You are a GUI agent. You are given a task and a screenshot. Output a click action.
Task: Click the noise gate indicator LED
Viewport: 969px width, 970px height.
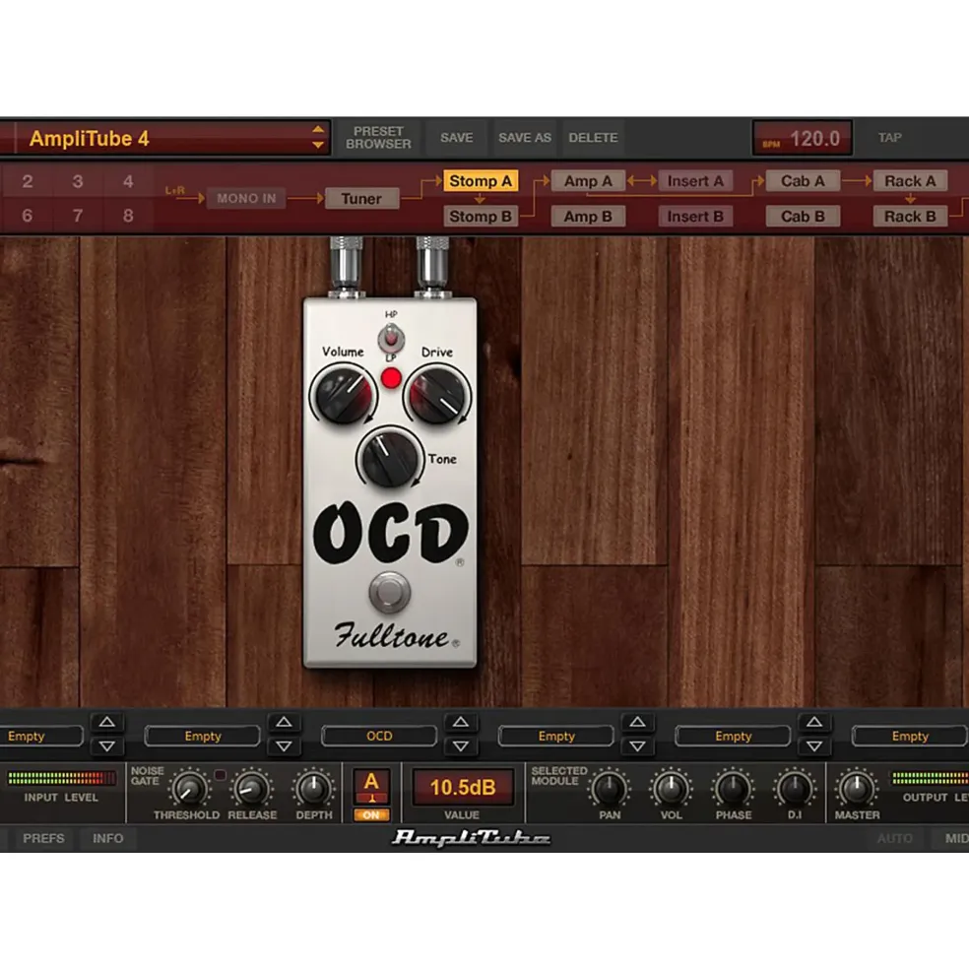220,774
